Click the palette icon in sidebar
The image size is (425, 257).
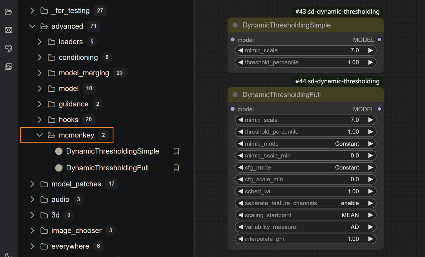(9, 48)
